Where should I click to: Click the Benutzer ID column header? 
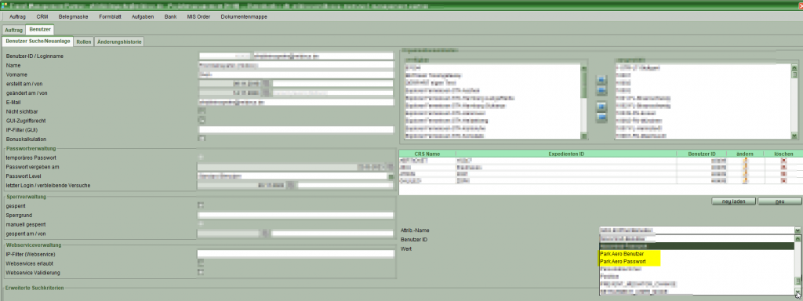pos(702,154)
